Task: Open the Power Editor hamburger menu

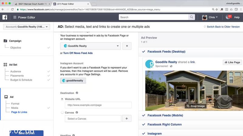Action: click(15, 17)
